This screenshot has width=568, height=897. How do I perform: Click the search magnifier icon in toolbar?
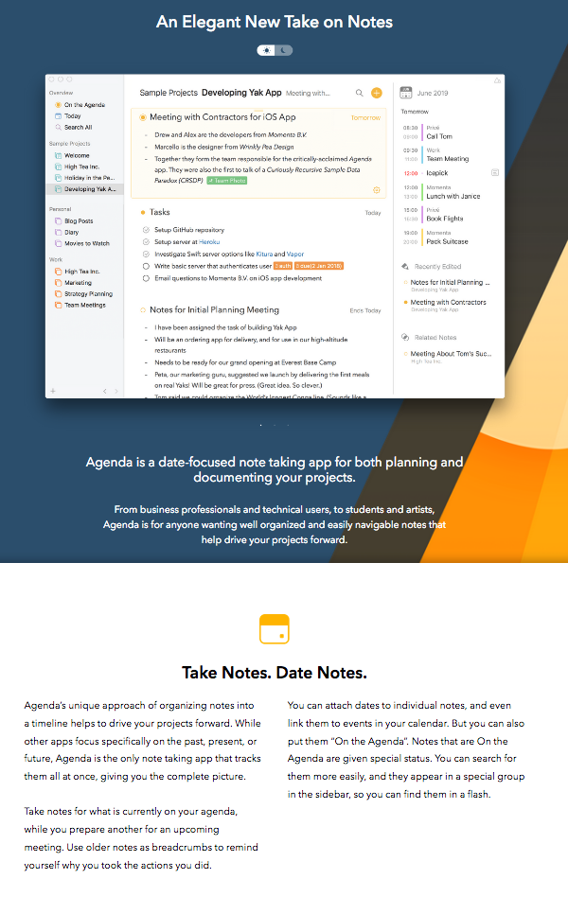click(x=360, y=93)
